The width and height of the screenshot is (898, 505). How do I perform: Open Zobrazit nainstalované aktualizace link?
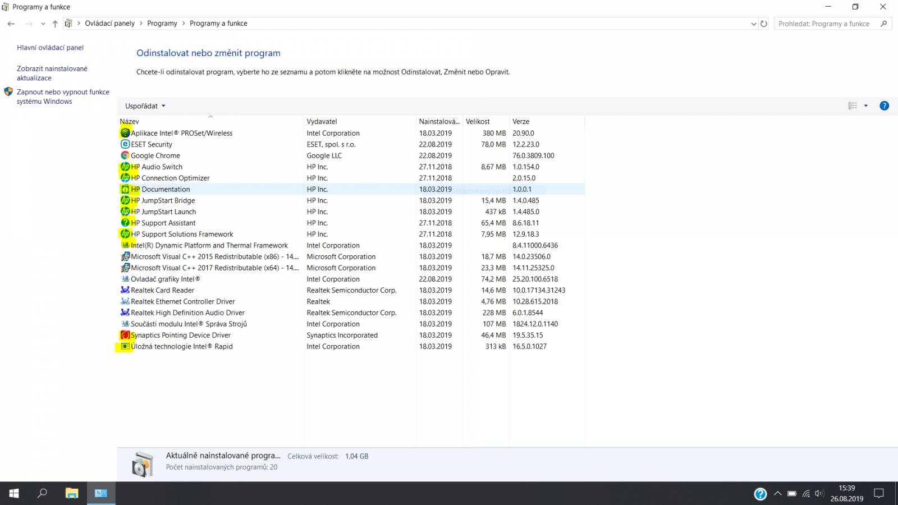[x=52, y=73]
